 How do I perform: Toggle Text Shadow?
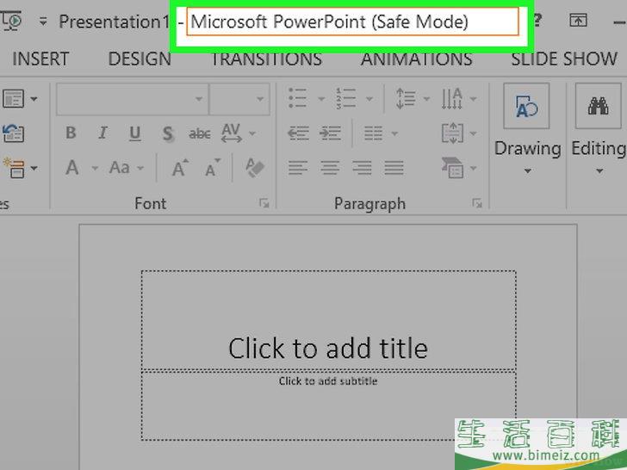tap(168, 133)
